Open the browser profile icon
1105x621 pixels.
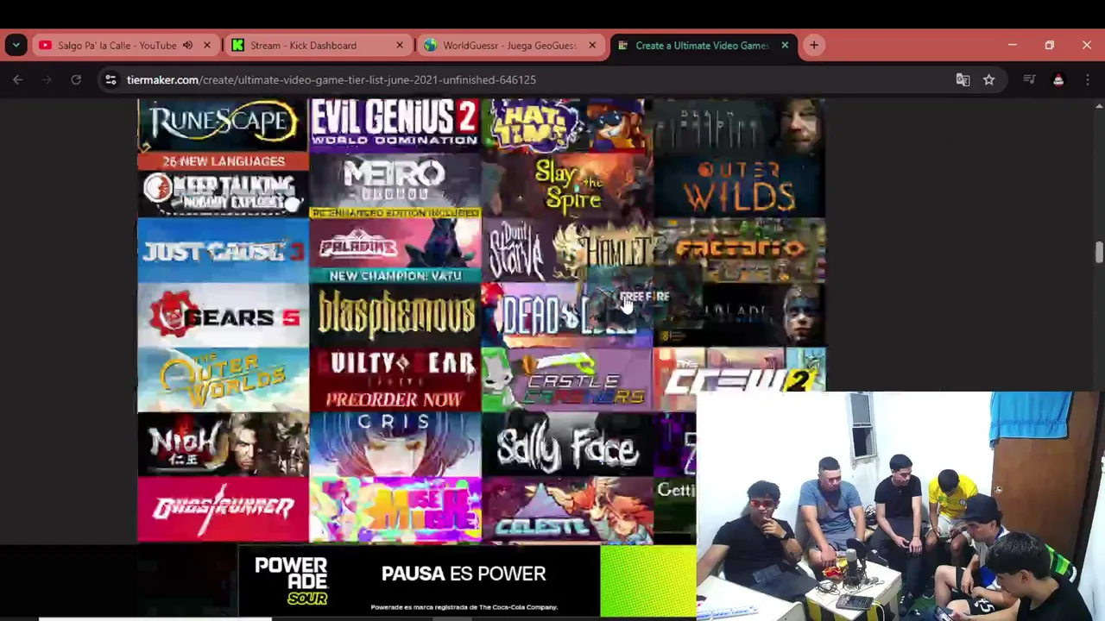(x=1058, y=79)
